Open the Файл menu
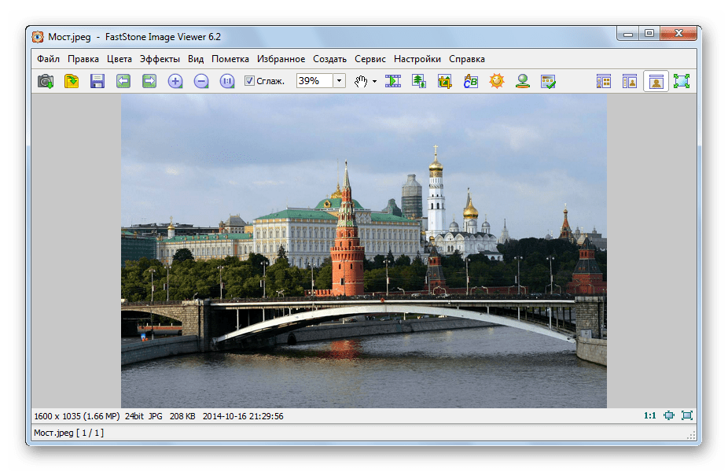 point(48,59)
